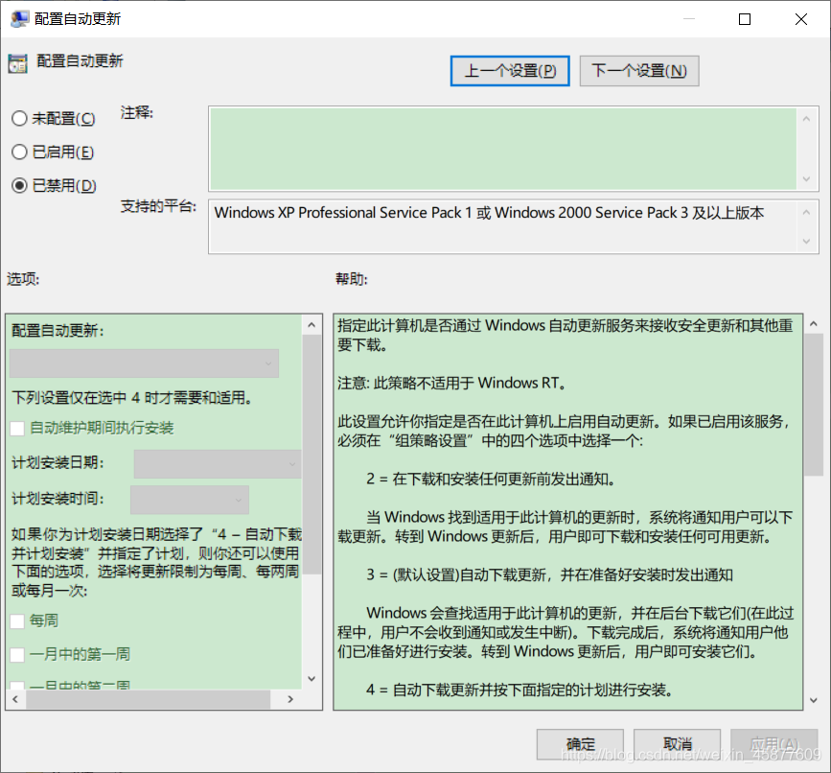Click the 支持的平台 text 'Windows XP Professional Service Pack 1'

pos(343,213)
